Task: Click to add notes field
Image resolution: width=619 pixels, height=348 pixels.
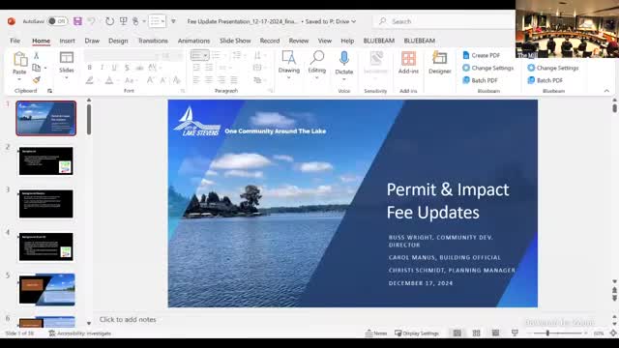Action: (127, 320)
